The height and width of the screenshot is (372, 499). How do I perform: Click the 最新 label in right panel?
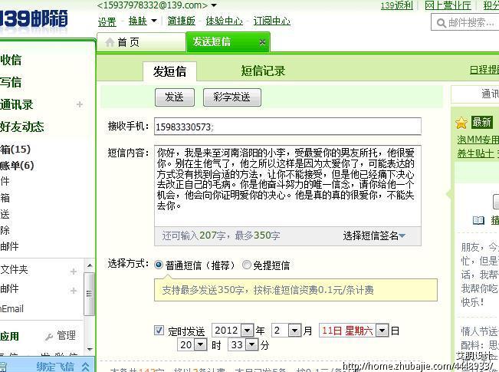tap(482, 122)
